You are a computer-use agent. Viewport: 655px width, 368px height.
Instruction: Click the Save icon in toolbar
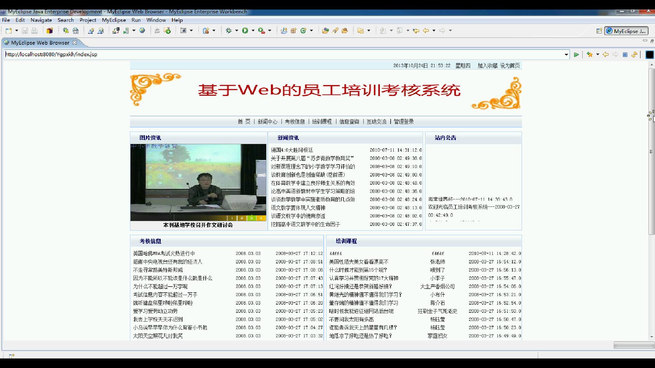pos(25,31)
